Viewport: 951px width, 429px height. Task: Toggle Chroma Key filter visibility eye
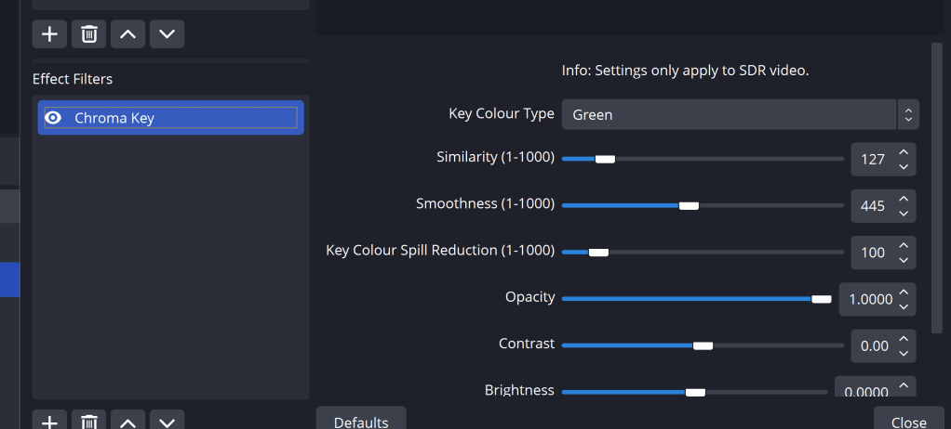click(x=53, y=117)
